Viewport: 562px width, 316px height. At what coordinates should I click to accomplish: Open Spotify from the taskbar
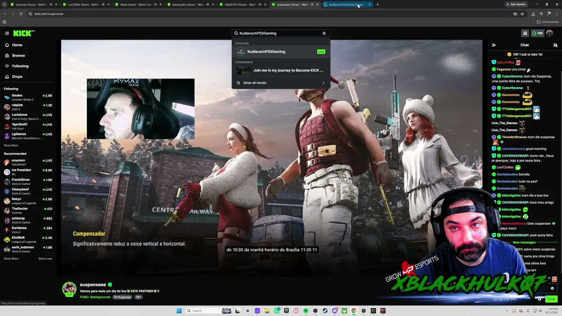(306, 311)
